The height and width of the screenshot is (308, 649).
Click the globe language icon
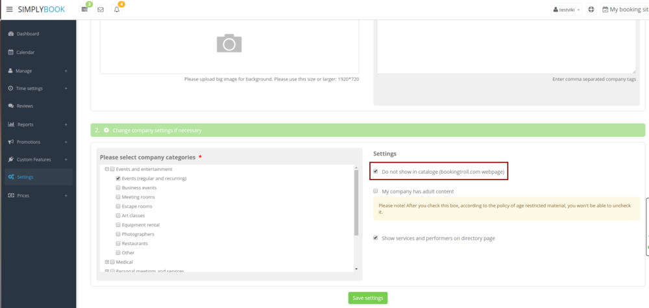pos(591,10)
